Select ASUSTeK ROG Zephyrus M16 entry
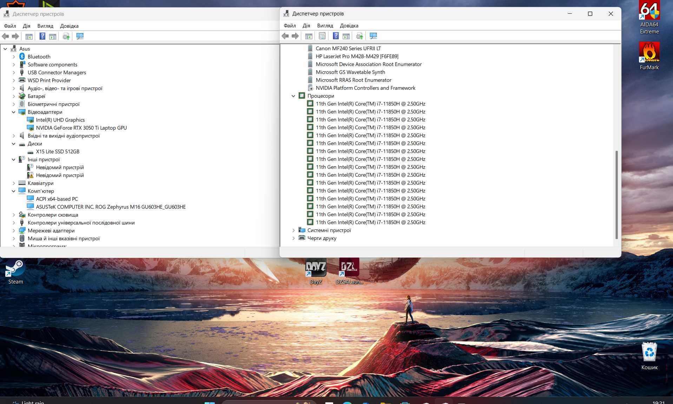 (111, 207)
